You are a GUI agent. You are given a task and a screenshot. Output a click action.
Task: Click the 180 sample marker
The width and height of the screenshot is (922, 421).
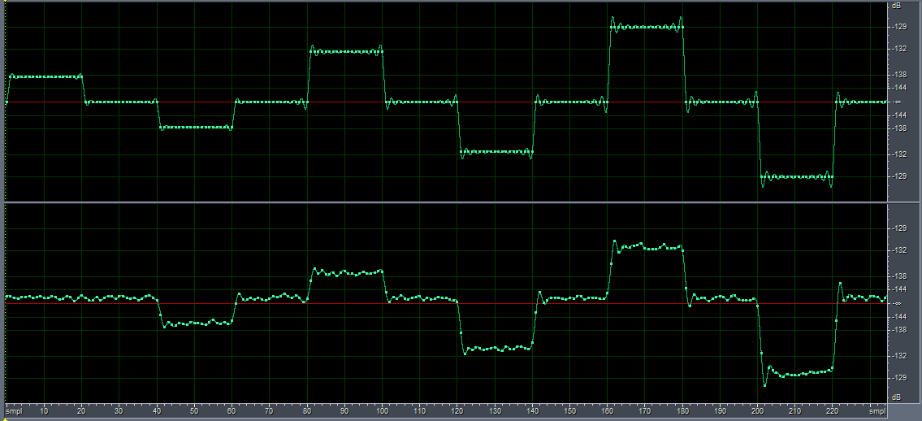coord(683,411)
